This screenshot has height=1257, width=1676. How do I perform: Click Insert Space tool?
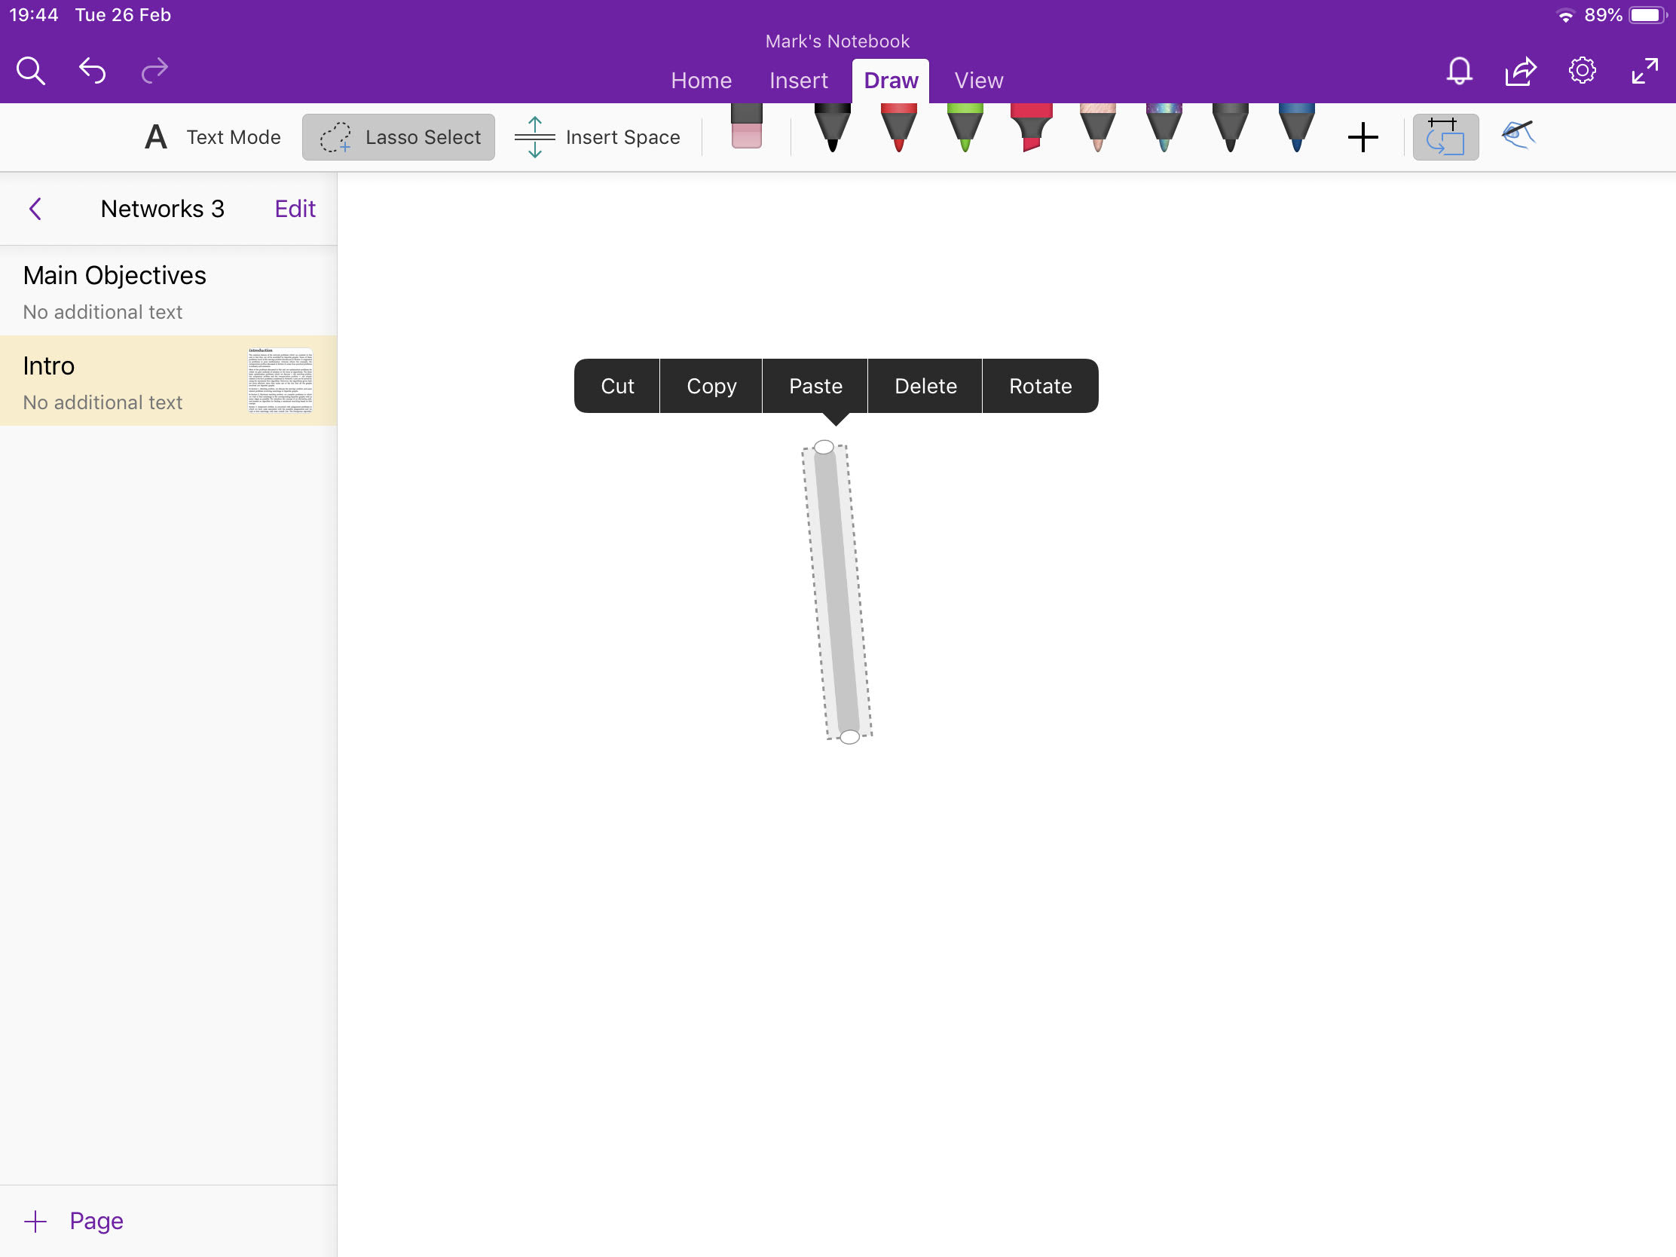coord(597,137)
